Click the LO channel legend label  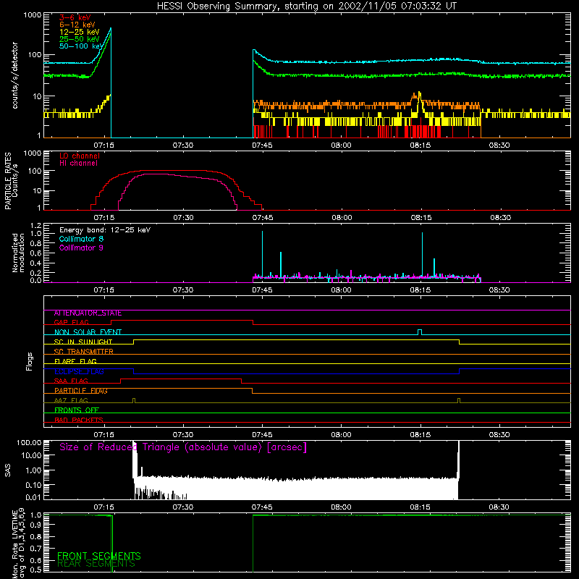(x=80, y=156)
